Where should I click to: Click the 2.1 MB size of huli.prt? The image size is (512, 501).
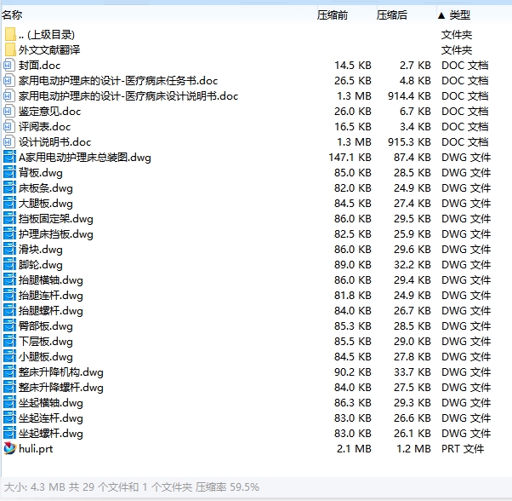(354, 449)
